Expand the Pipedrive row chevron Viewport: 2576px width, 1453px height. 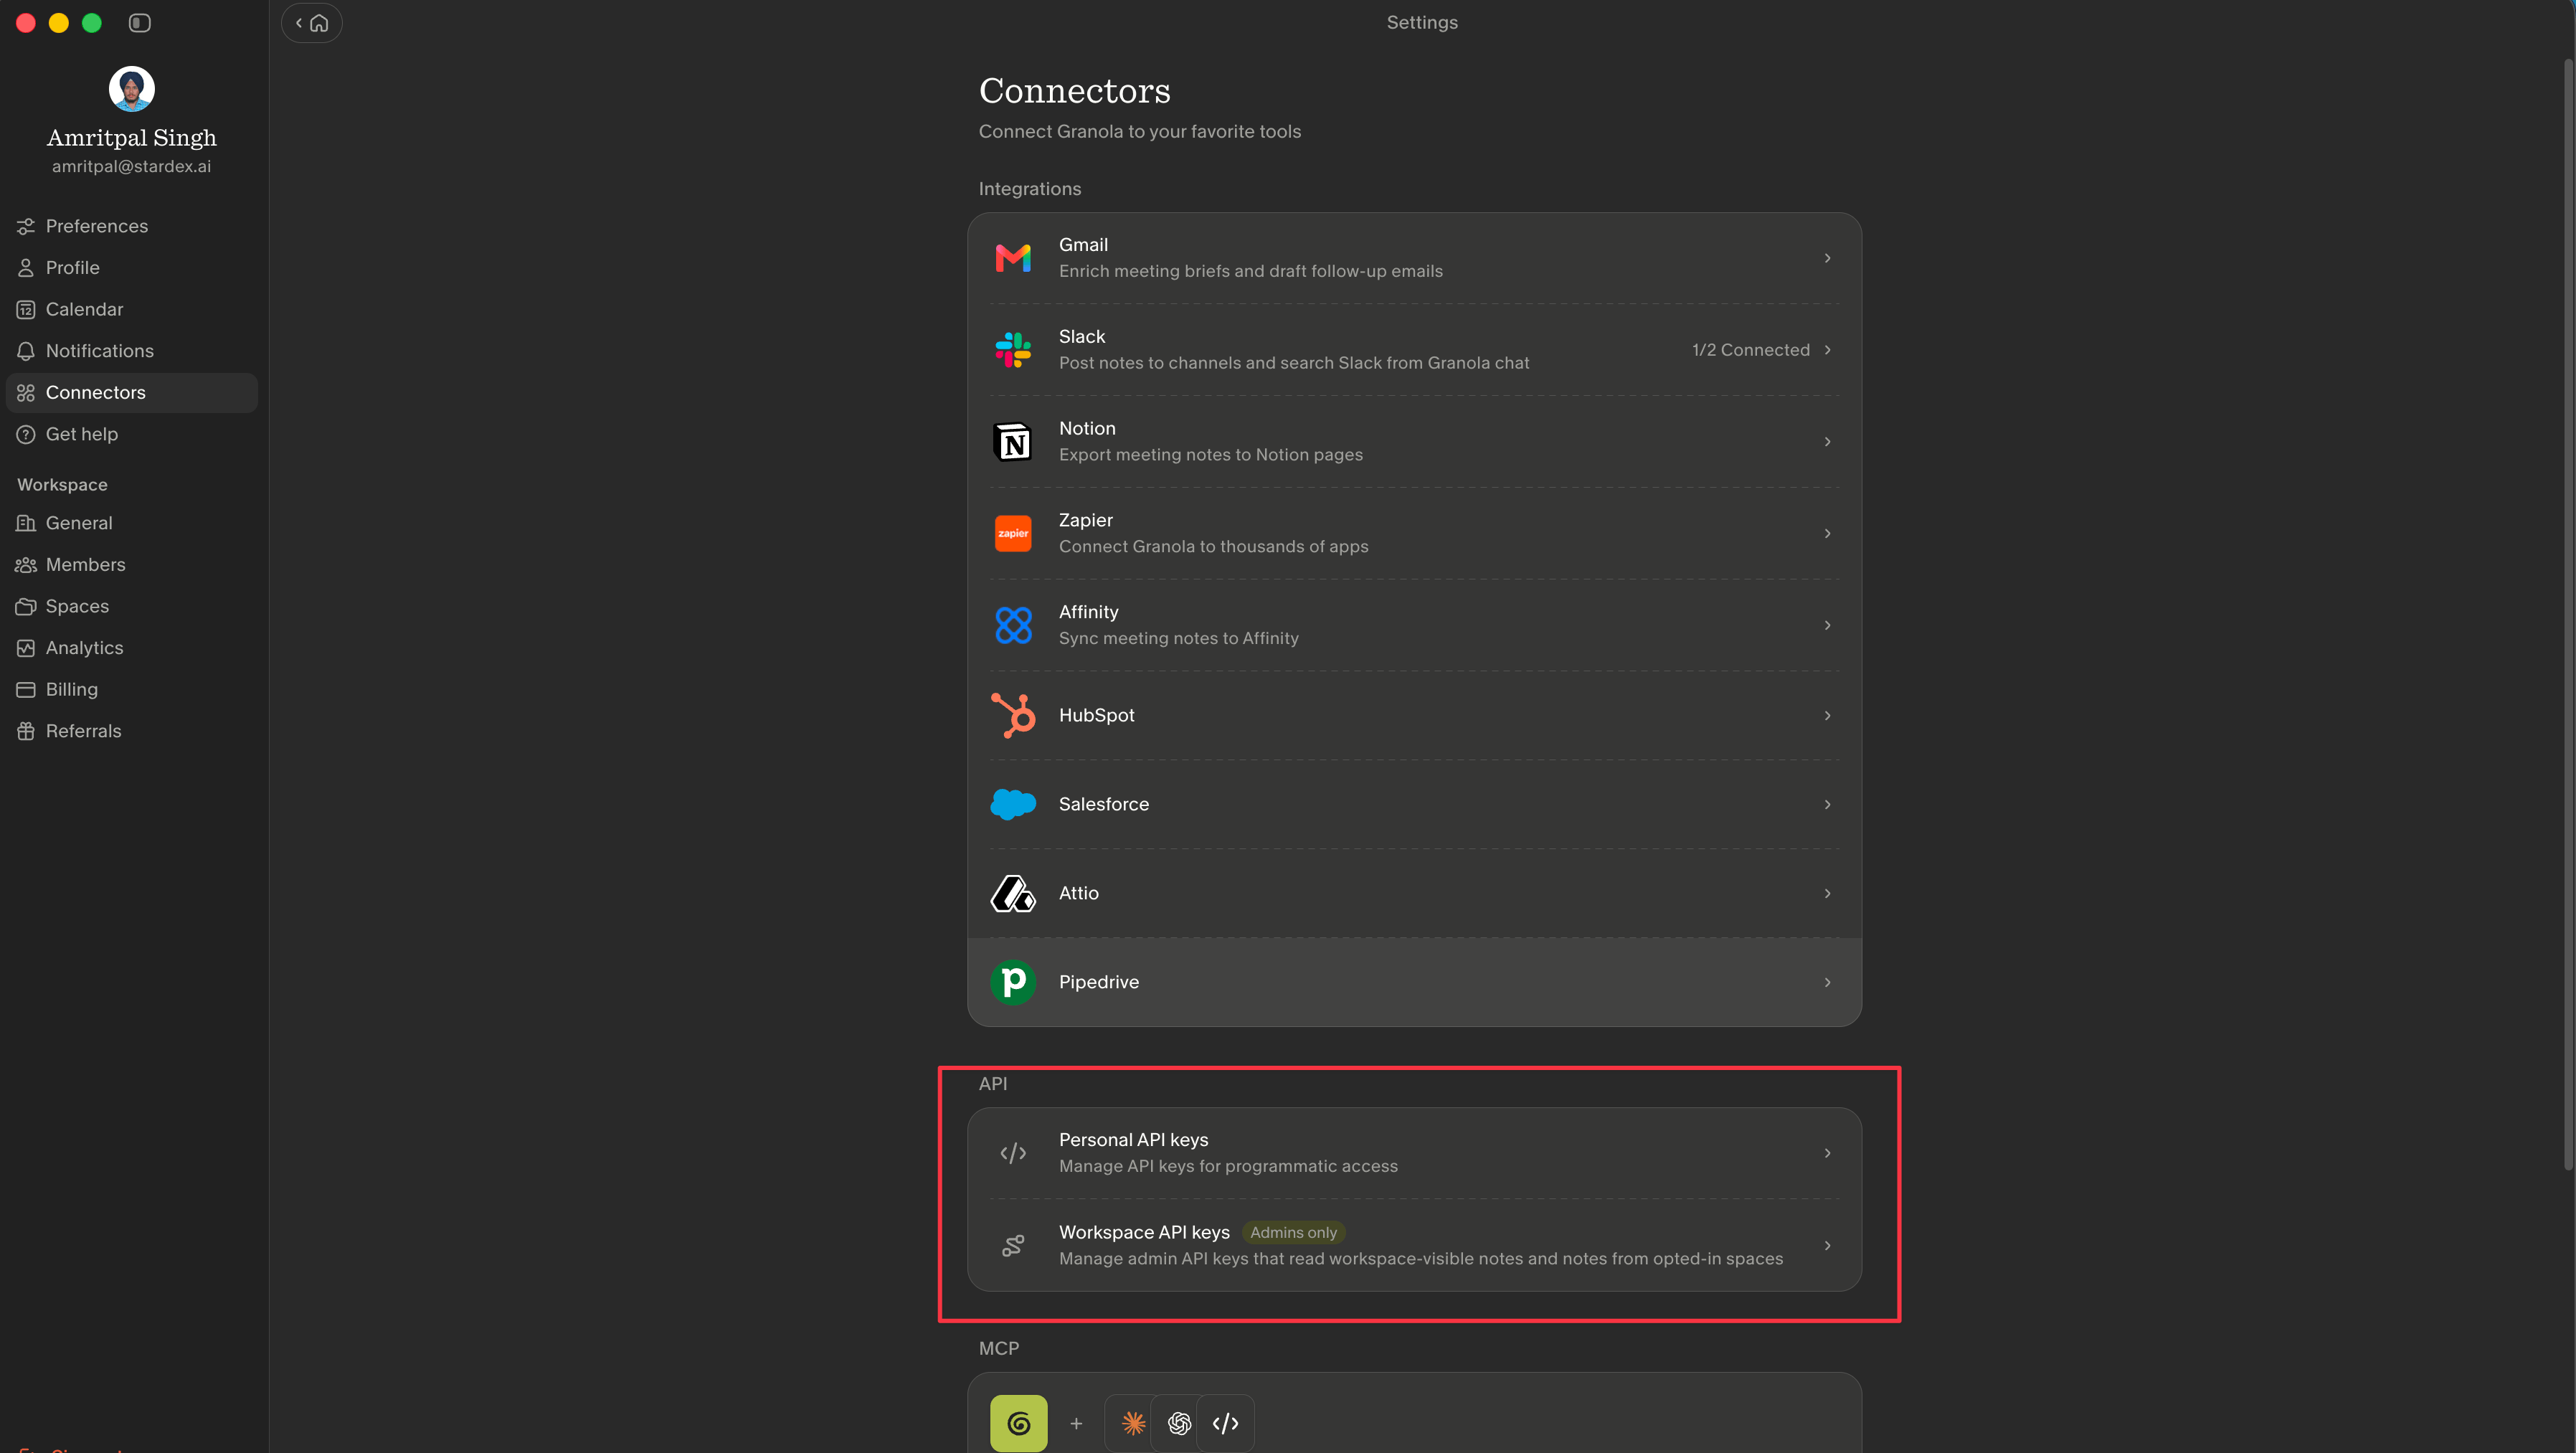click(1827, 982)
